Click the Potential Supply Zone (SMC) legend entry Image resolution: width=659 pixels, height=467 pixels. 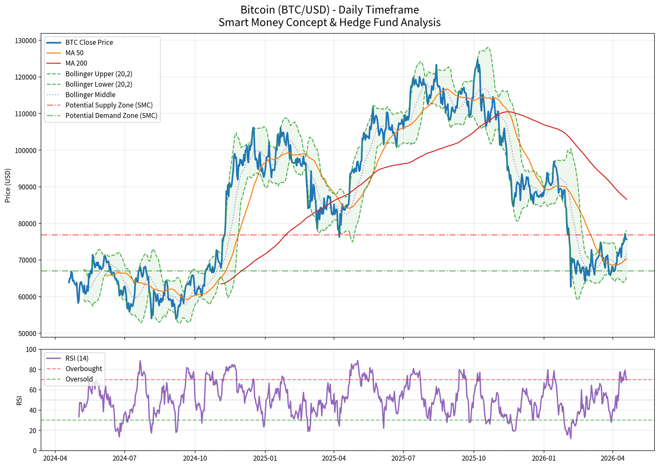[x=109, y=105]
